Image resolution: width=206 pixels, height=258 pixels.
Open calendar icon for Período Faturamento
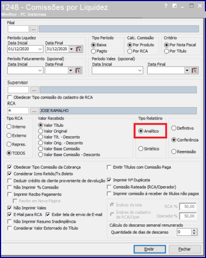(x=78, y=71)
